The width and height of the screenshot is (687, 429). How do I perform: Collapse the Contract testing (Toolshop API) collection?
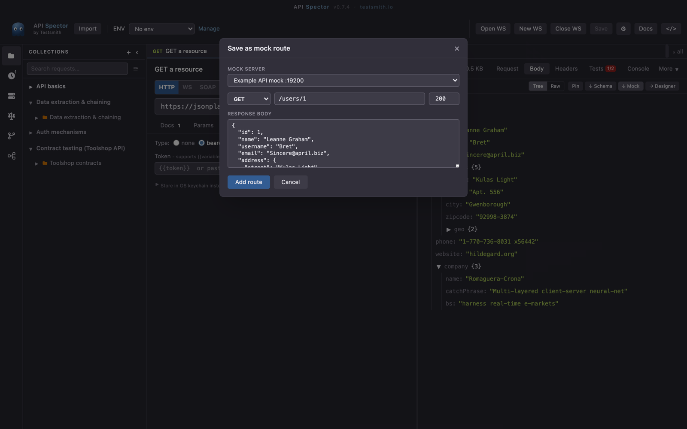tap(31, 149)
